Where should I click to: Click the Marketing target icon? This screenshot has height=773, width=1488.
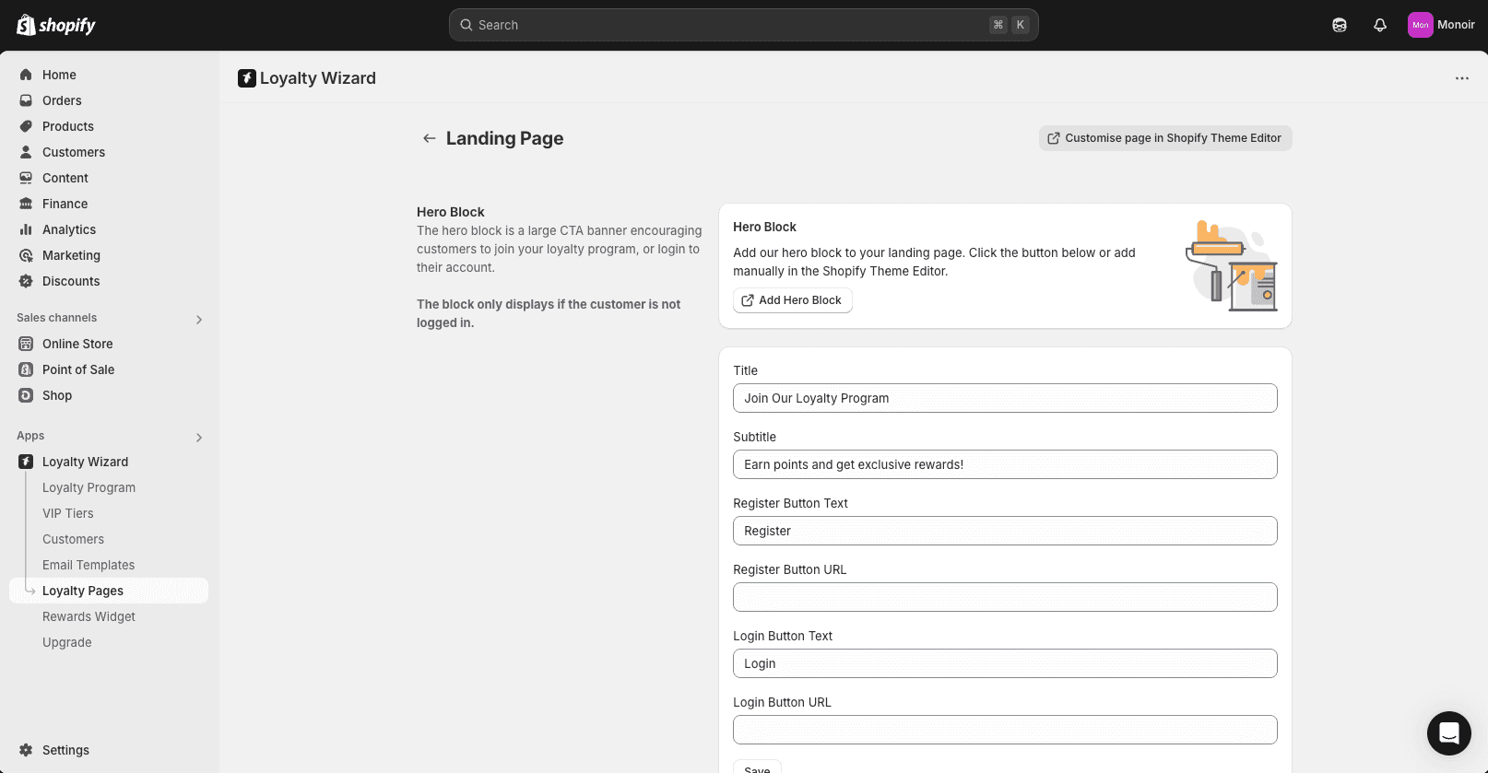[26, 255]
